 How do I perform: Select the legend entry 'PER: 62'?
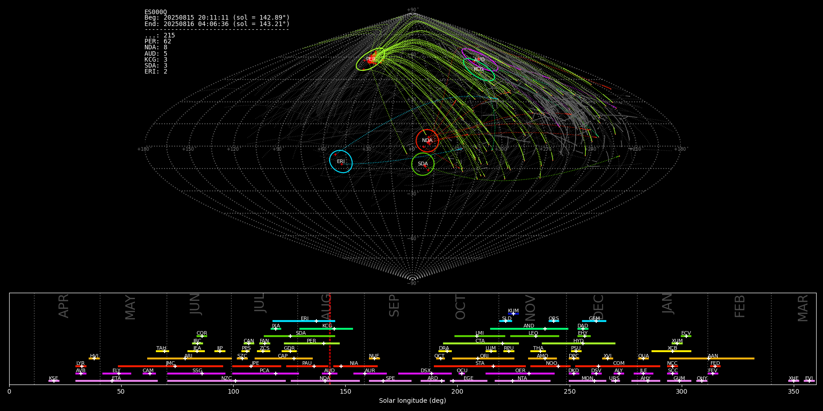pyautogui.click(x=158, y=42)
